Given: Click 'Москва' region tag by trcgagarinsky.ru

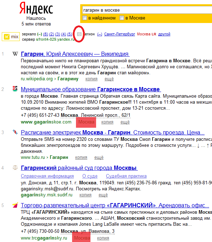Looking at the screenshot, I should [82, 238].
